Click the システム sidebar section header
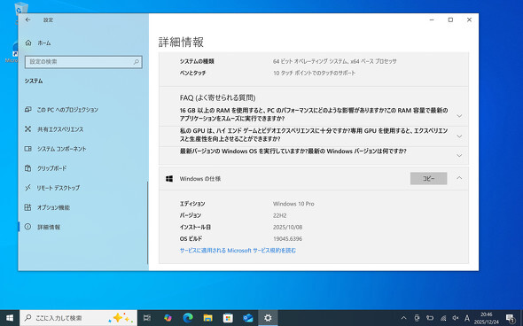Image resolution: width=523 pixels, height=326 pixels. coord(34,81)
